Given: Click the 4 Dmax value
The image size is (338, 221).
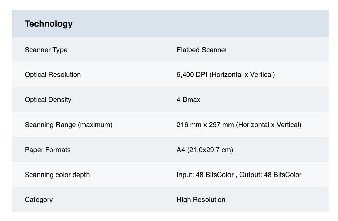Looking at the screenshot, I should [188, 100].
